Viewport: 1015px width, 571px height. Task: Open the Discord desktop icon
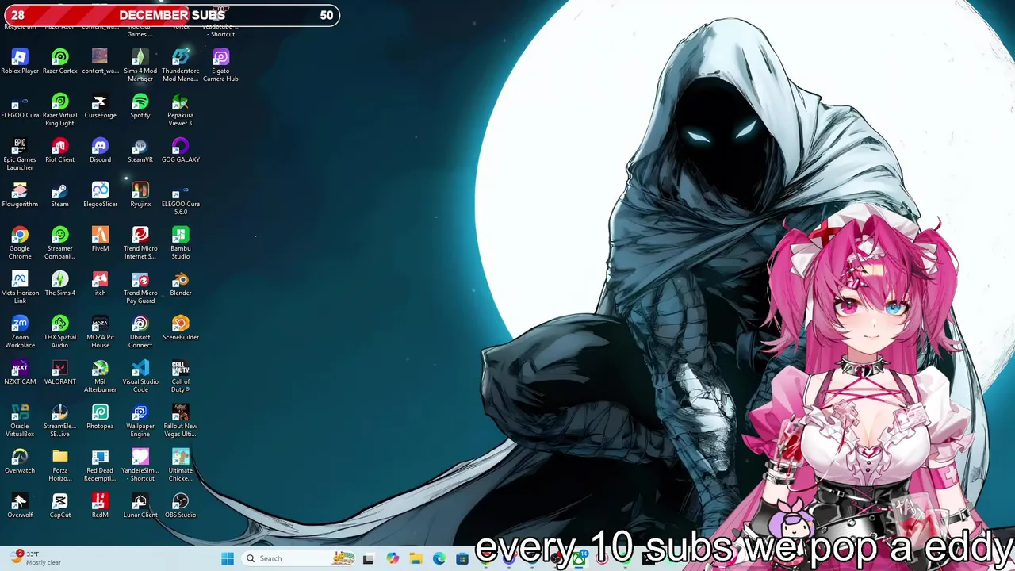coord(100,150)
